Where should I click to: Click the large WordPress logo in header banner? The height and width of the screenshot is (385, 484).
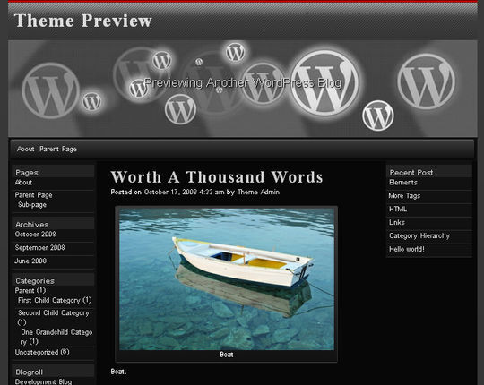pyautogui.click(x=325, y=83)
